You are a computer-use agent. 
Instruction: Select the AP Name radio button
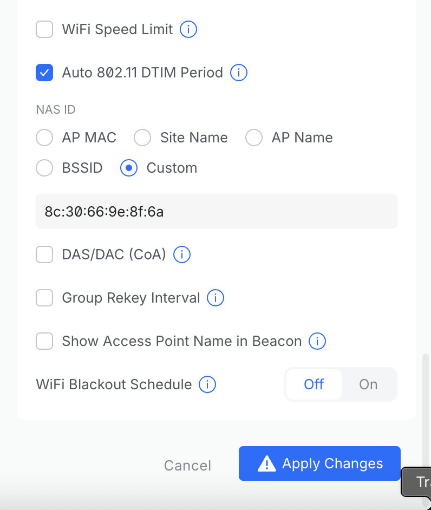pos(254,138)
